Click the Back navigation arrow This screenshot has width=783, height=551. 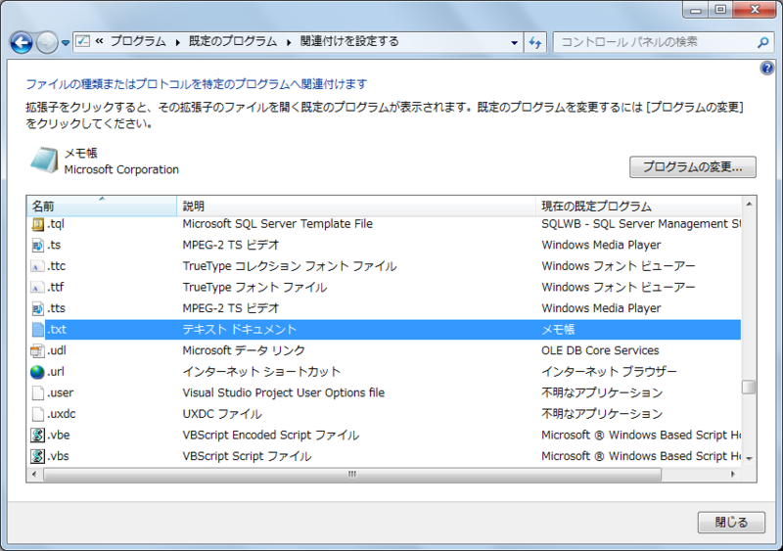pos(22,42)
